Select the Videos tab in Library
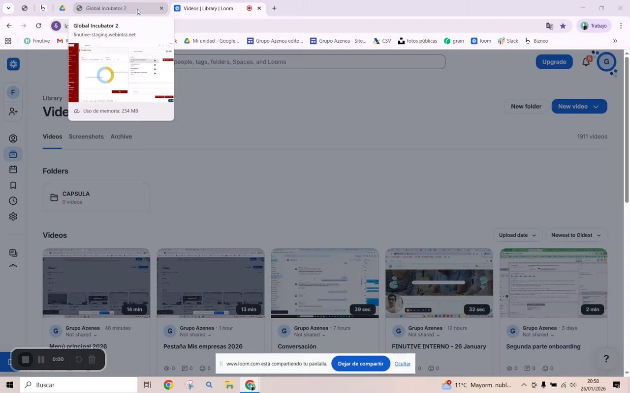Screen dimensions: 630x393 [x=52, y=137]
